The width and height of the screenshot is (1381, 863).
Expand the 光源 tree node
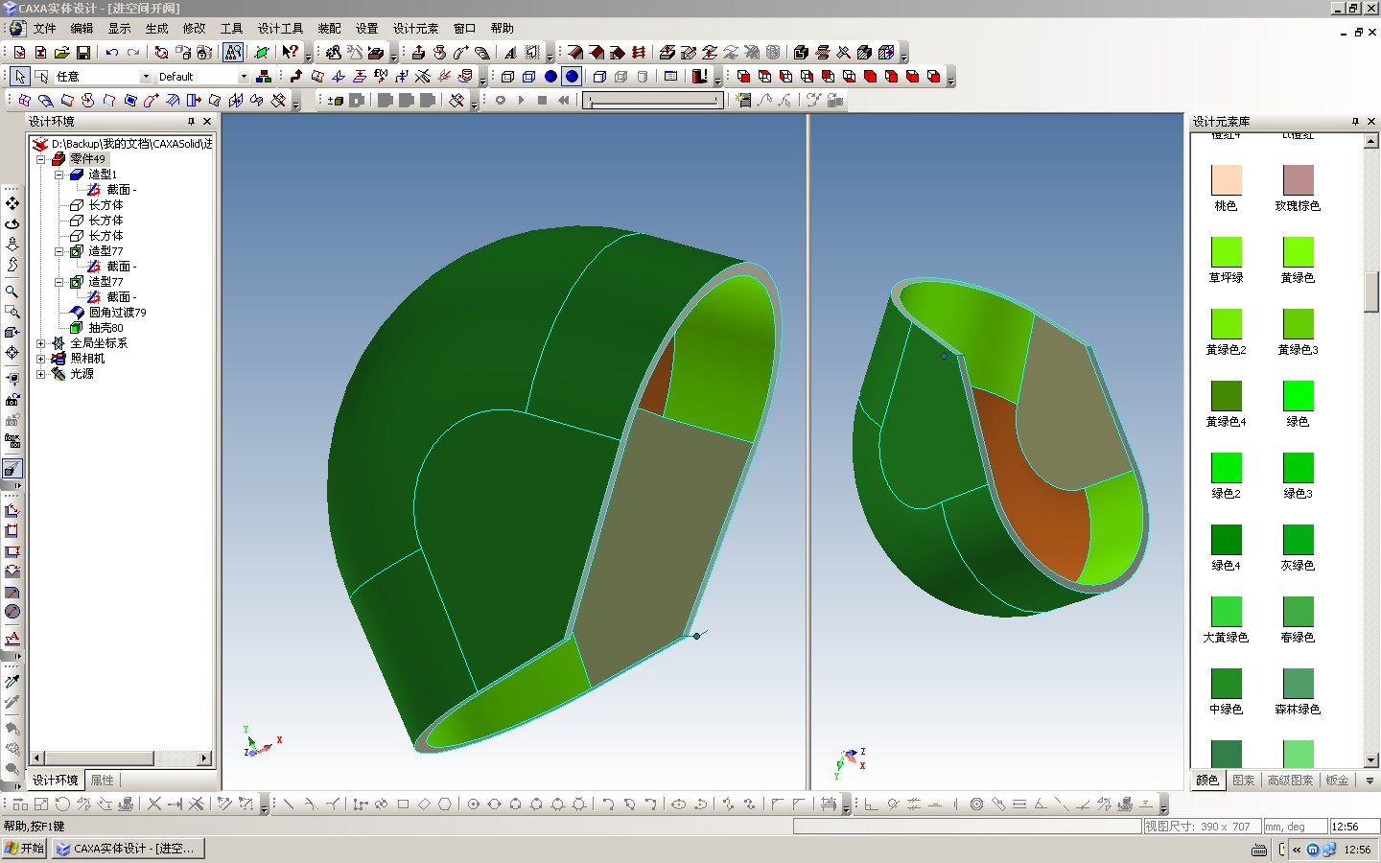(x=41, y=374)
